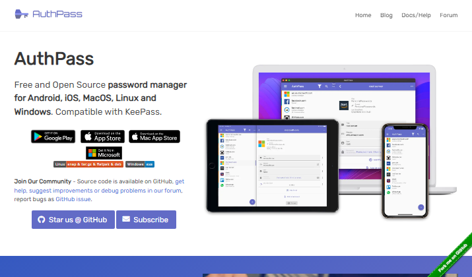This screenshot has height=277, width=472.
Task: Click the tablet app screenshot
Action: [x=272, y=166]
